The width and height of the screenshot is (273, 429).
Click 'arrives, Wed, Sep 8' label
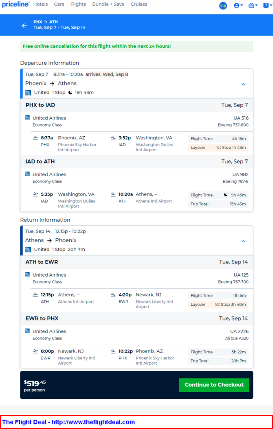[x=107, y=74]
